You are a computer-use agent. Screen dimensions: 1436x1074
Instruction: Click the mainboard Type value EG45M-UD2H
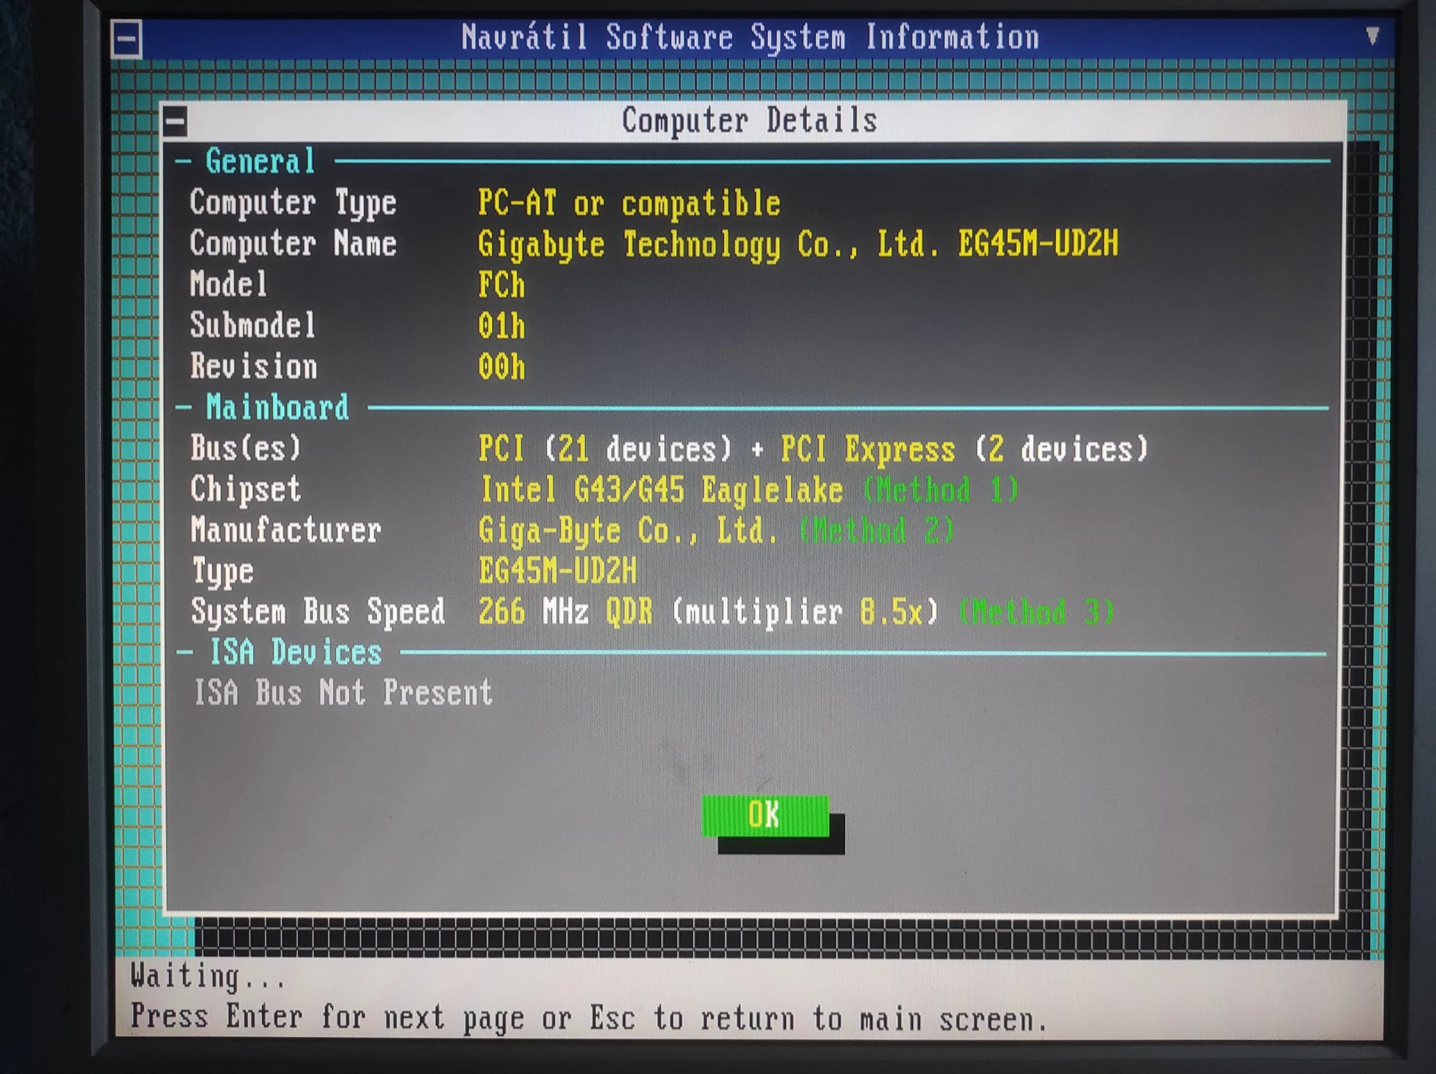pyautogui.click(x=557, y=571)
